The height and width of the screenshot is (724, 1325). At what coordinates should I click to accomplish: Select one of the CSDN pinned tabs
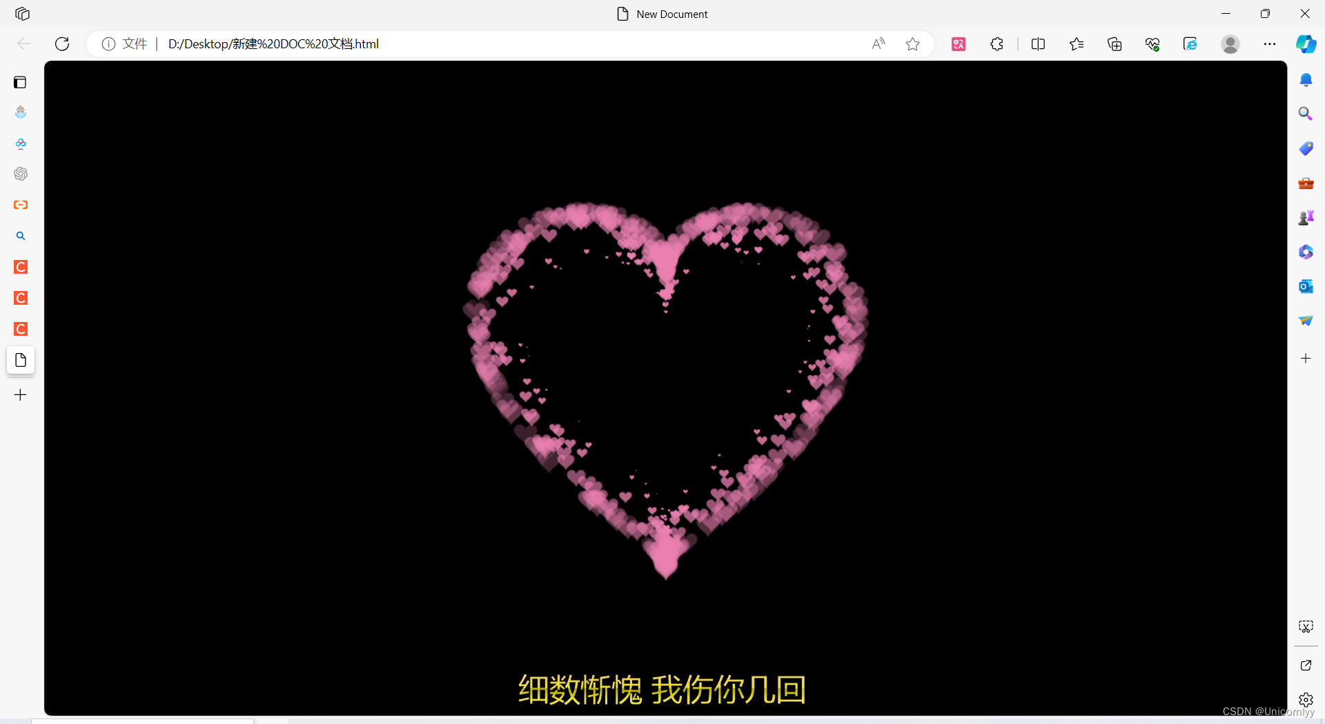(20, 267)
